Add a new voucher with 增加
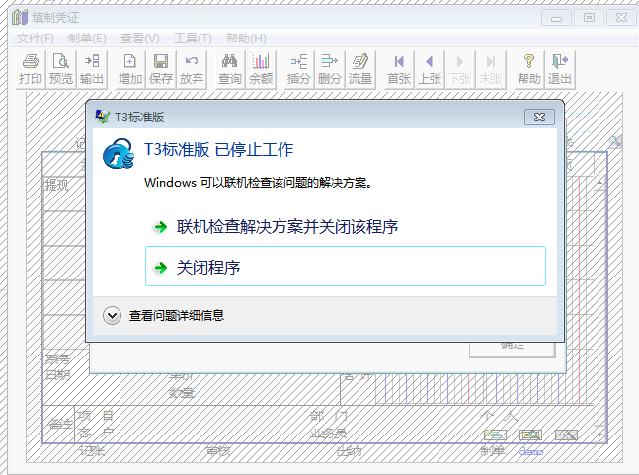 click(x=130, y=70)
